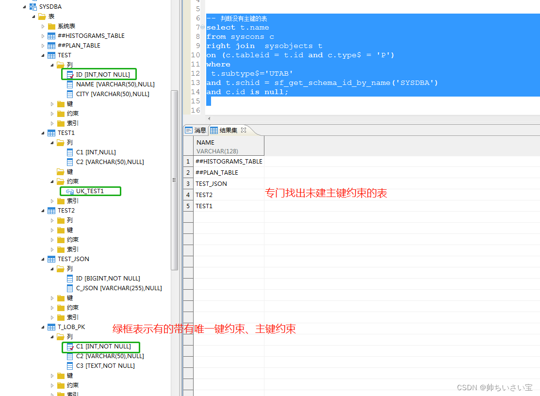The height and width of the screenshot is (396, 540).
Task: Click the NAME VARCHAR(128) column header
Action: pyautogui.click(x=229, y=147)
